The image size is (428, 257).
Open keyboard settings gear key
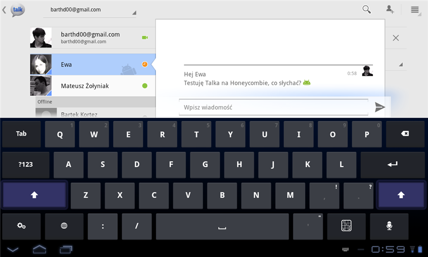(21, 226)
